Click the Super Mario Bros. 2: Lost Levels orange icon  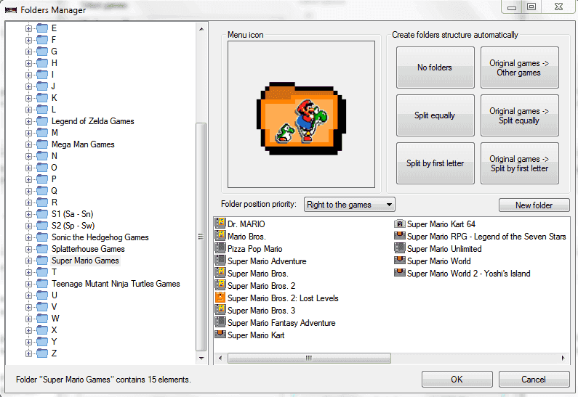coord(220,298)
